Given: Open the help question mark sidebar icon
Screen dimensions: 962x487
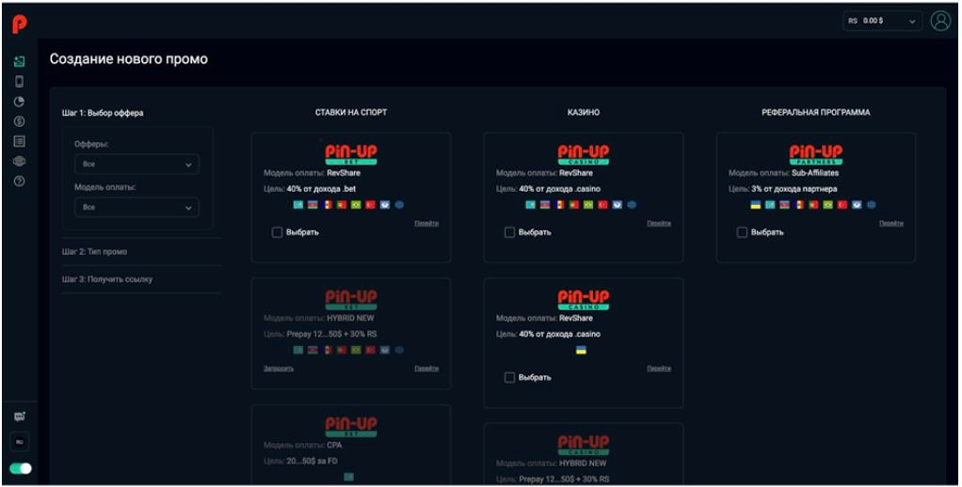Looking at the screenshot, I should tap(20, 181).
